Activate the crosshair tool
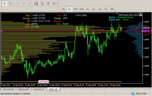The image size is (152, 96). click(10, 3)
